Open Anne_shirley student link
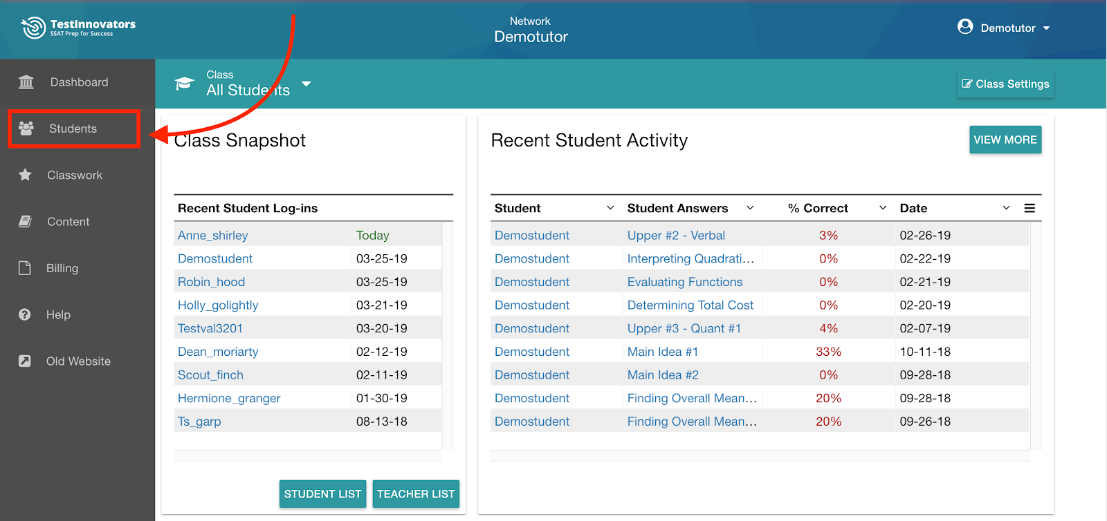Screen dimensions: 1107x521 [212, 236]
